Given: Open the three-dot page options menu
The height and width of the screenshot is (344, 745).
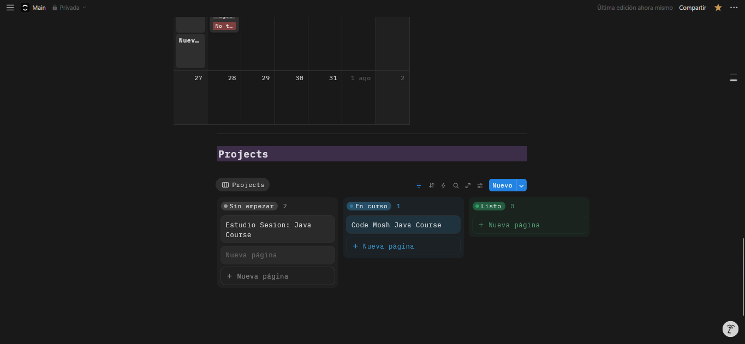Looking at the screenshot, I should [x=734, y=8].
